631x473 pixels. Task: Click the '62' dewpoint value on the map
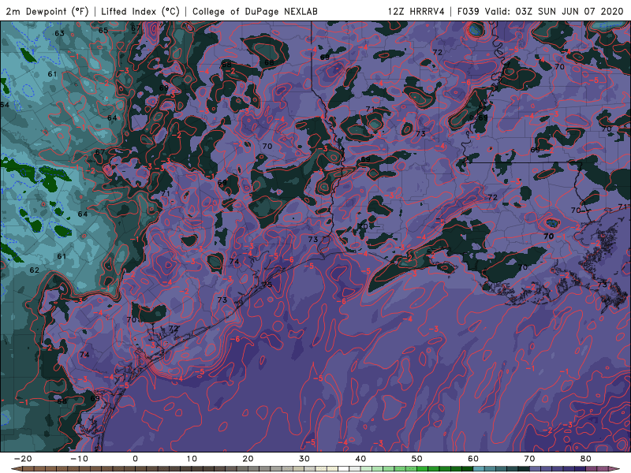[35, 270]
